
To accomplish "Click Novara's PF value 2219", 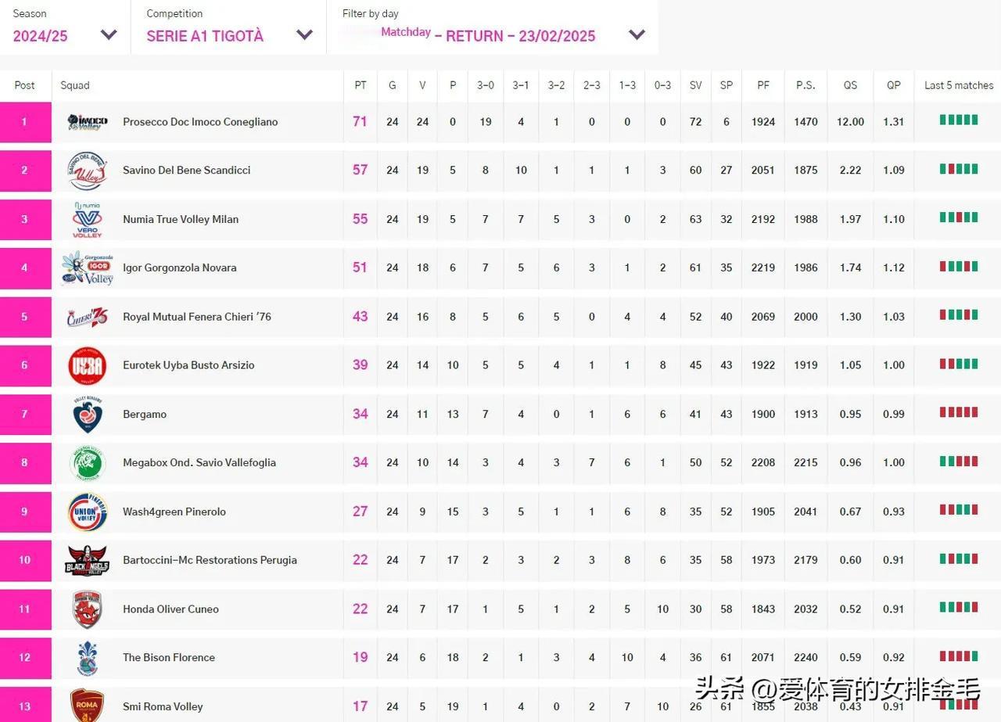I will tap(763, 268).
